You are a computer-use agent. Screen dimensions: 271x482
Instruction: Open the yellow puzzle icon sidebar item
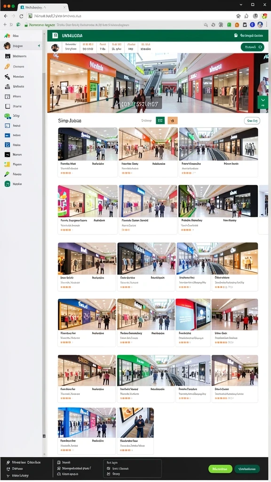8,164
